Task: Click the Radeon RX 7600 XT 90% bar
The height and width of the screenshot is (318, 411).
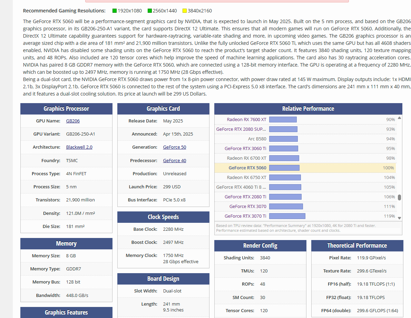Action: click(283, 119)
